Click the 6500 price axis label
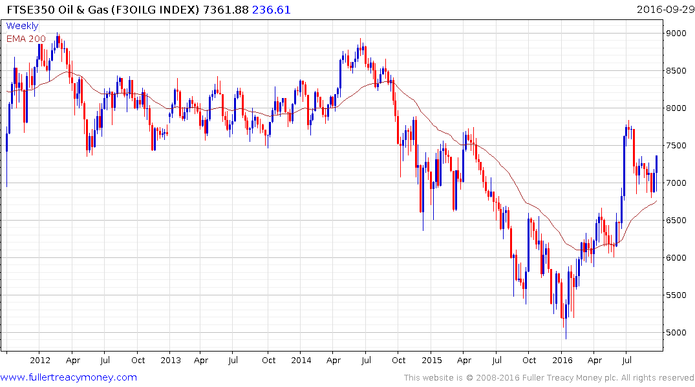Viewport: 695px width, 387px height. (x=676, y=220)
